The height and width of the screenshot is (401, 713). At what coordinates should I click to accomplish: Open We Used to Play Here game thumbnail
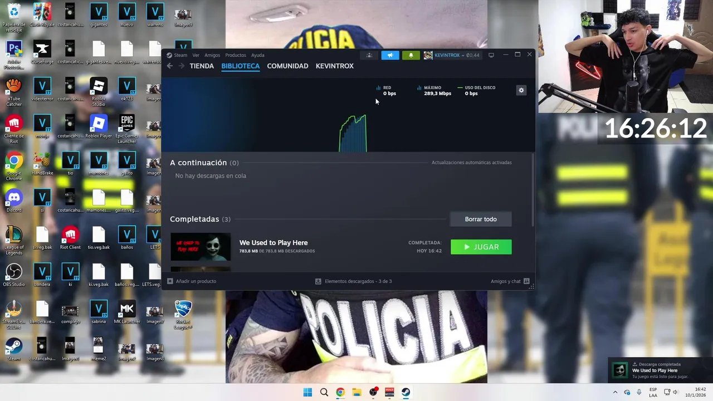click(x=201, y=247)
